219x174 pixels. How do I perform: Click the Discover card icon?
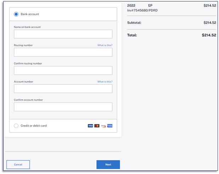coord(103,126)
